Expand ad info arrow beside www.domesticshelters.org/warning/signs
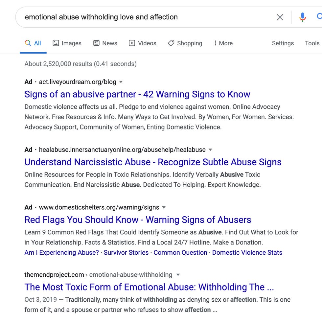The height and width of the screenshot is (324, 322). (x=164, y=207)
